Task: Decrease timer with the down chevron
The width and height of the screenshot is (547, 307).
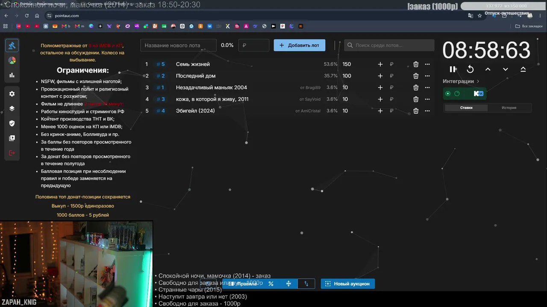Action: point(506,69)
